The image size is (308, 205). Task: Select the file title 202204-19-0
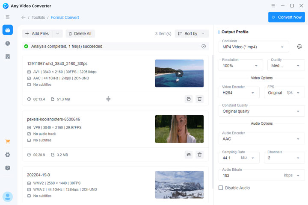38,175
